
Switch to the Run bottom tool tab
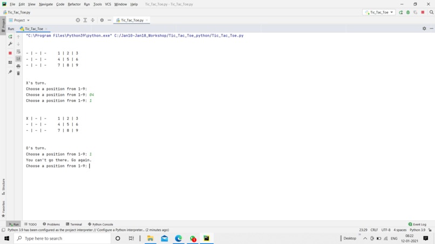(13, 224)
